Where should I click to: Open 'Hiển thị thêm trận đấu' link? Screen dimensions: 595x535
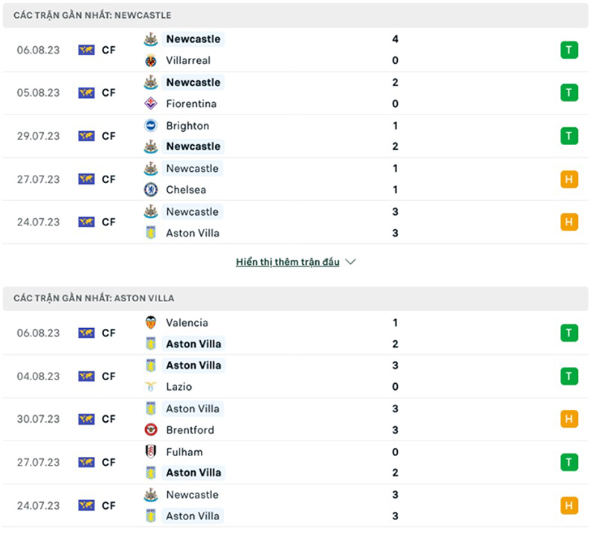[x=288, y=262]
